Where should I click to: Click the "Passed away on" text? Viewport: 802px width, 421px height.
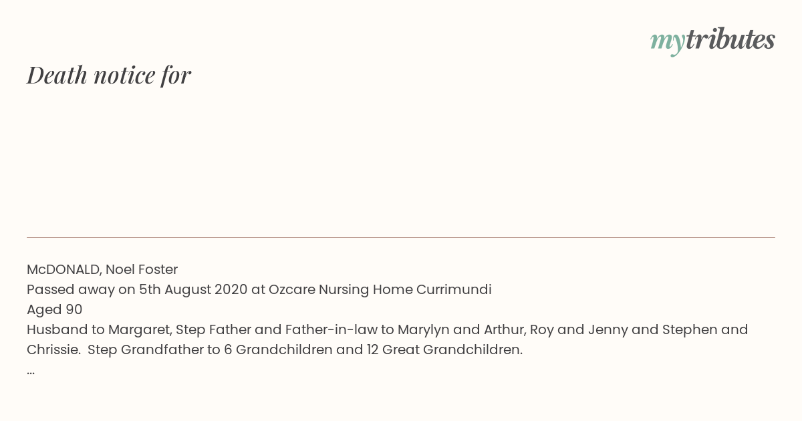tap(81, 290)
